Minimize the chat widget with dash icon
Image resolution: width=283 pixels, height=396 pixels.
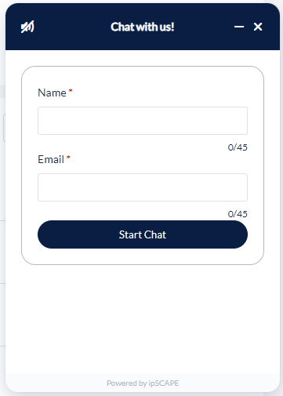click(239, 27)
